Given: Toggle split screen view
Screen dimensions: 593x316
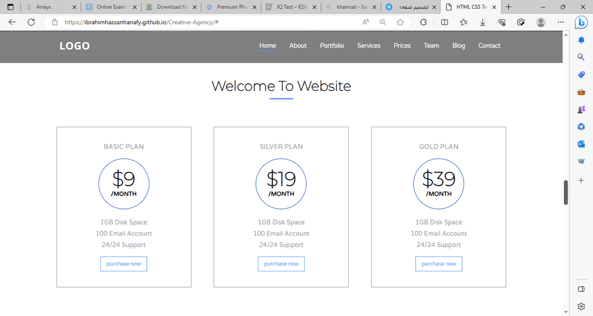Looking at the screenshot, I should pos(445,23).
